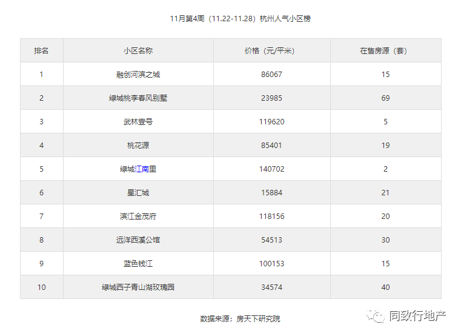Viewport: 461px width, 336px height.
Task: Click the 价格（元/平米）column header
Action: pyautogui.click(x=271, y=51)
